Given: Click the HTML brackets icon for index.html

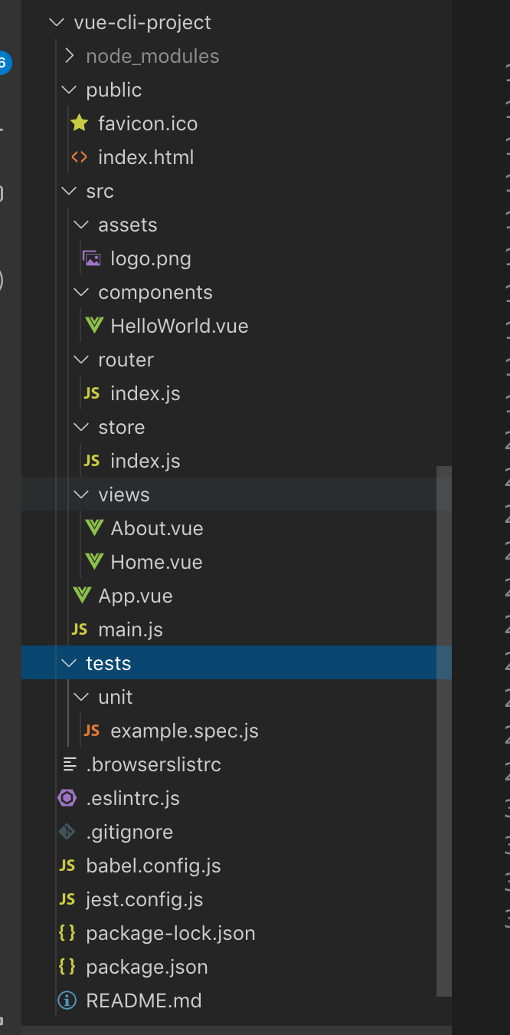Looking at the screenshot, I should pos(79,157).
